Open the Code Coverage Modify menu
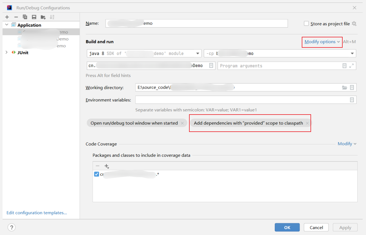The width and height of the screenshot is (366, 235). click(x=347, y=144)
